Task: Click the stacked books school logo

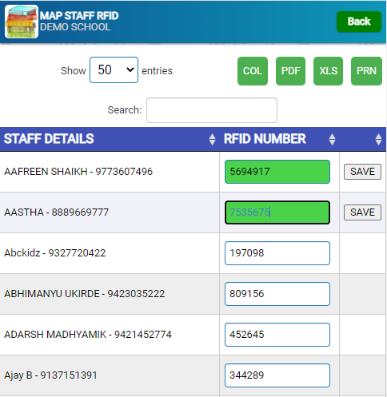Action: tap(22, 22)
